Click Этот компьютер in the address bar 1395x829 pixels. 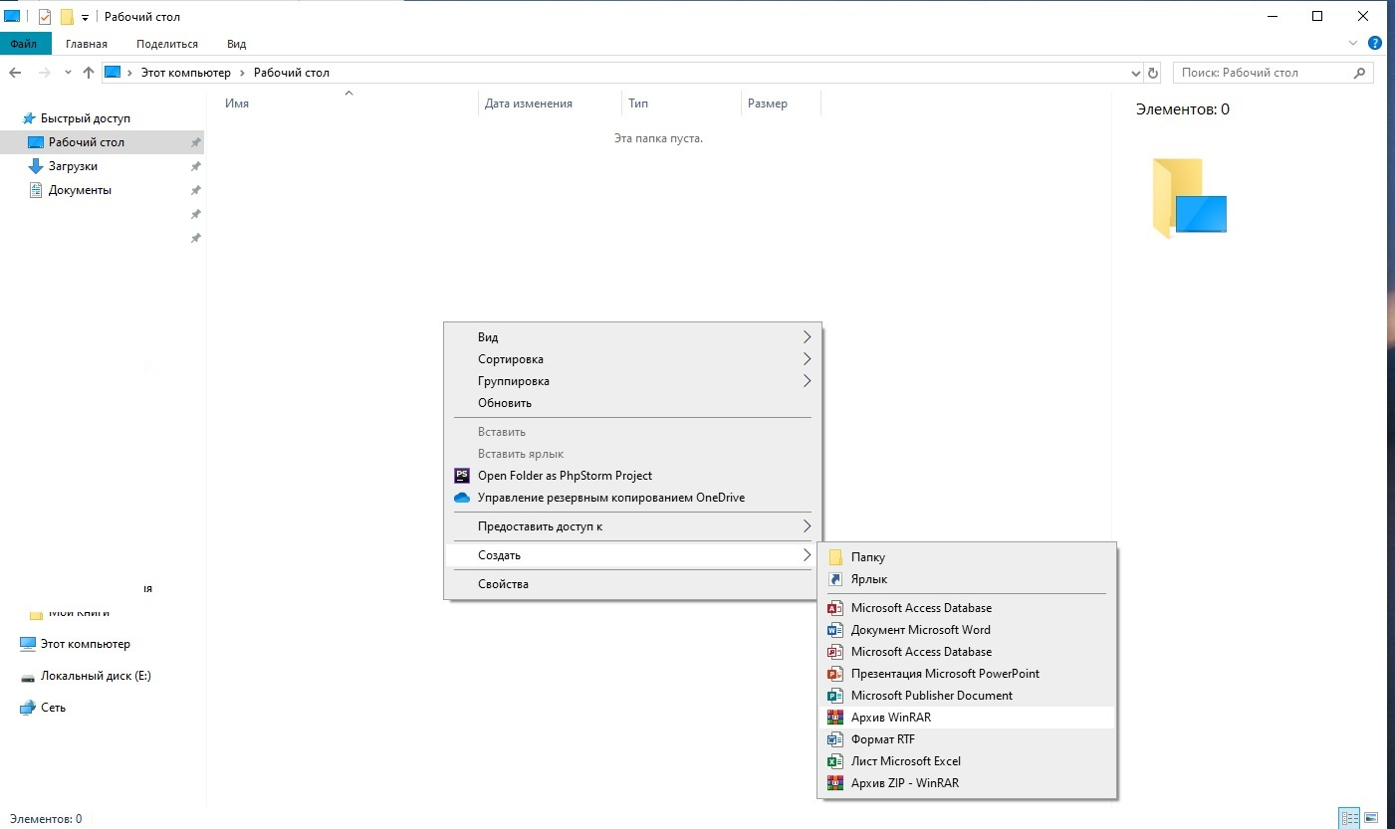click(184, 73)
